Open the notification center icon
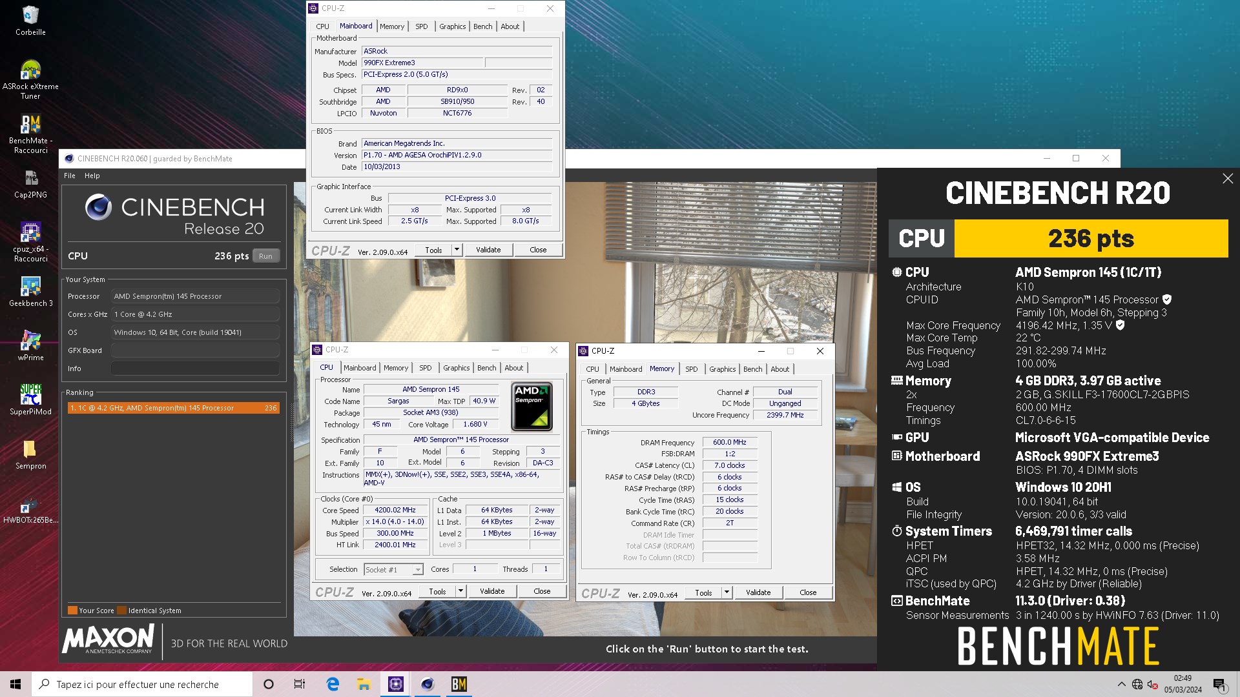The width and height of the screenshot is (1240, 697). coord(1219,684)
